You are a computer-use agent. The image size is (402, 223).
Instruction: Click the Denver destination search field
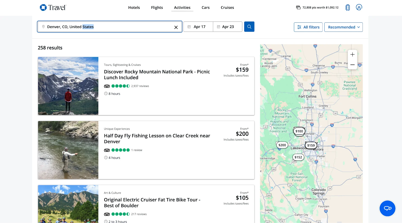110,27
